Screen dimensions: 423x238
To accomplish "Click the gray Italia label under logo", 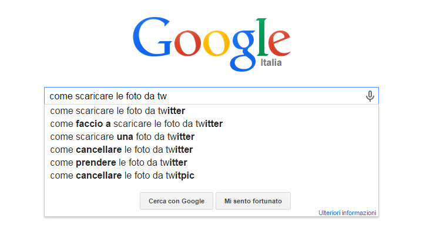I will 271,63.
